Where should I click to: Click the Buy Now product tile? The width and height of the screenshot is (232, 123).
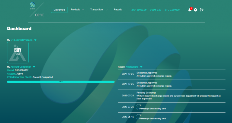[18, 52]
